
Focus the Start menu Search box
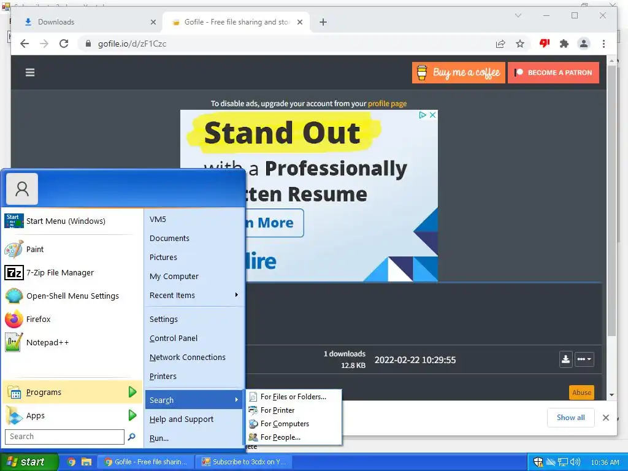point(64,437)
